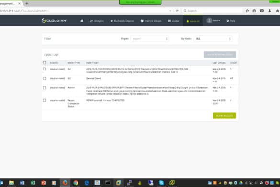Open the By Nodes dropdown

pyautogui.click(x=213, y=39)
